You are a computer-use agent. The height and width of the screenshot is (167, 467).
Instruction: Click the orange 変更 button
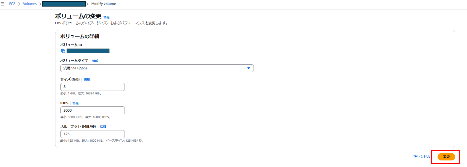(x=446, y=157)
